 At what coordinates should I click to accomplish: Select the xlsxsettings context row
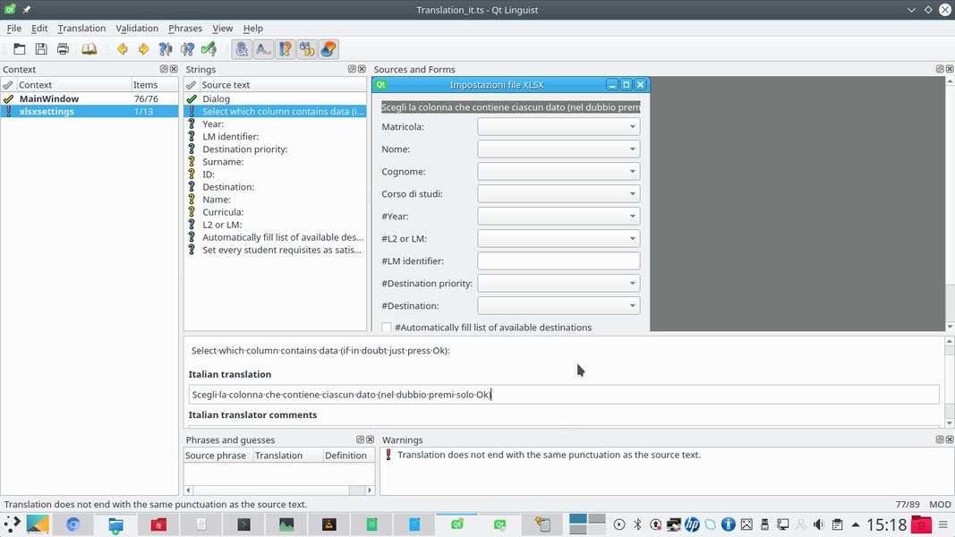(90, 111)
